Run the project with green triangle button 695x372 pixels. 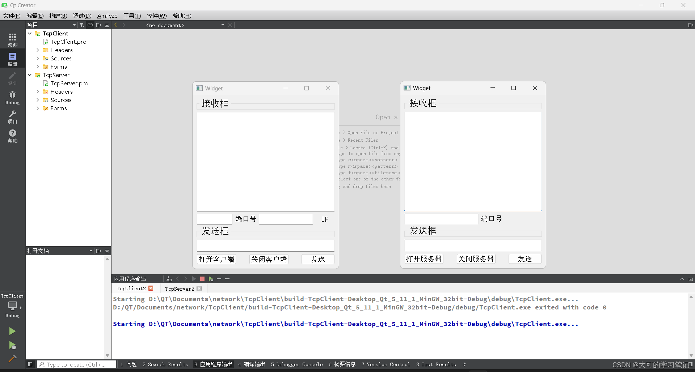click(12, 331)
